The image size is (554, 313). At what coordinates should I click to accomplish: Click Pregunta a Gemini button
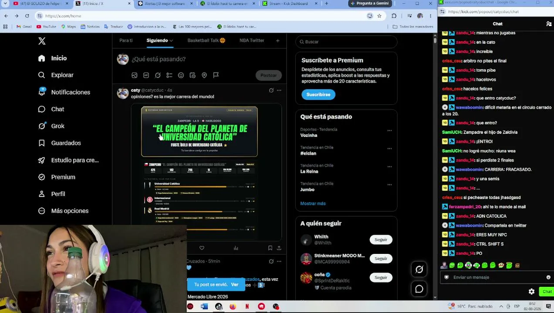pyautogui.click(x=370, y=3)
